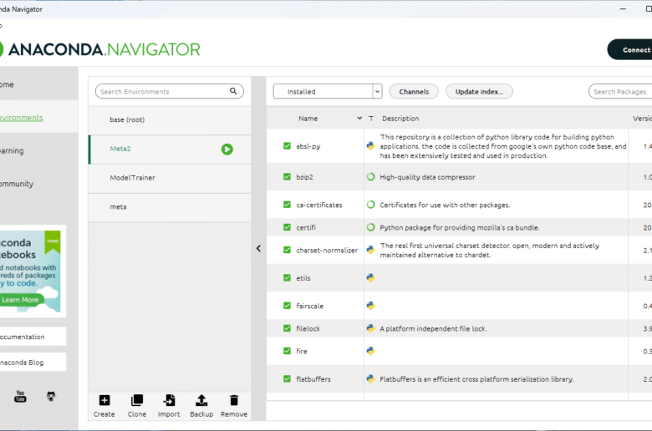This screenshot has width=652, height=431.
Task: Click the Name column header text
Action: point(308,119)
